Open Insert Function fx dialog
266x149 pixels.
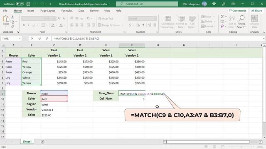point(47,38)
